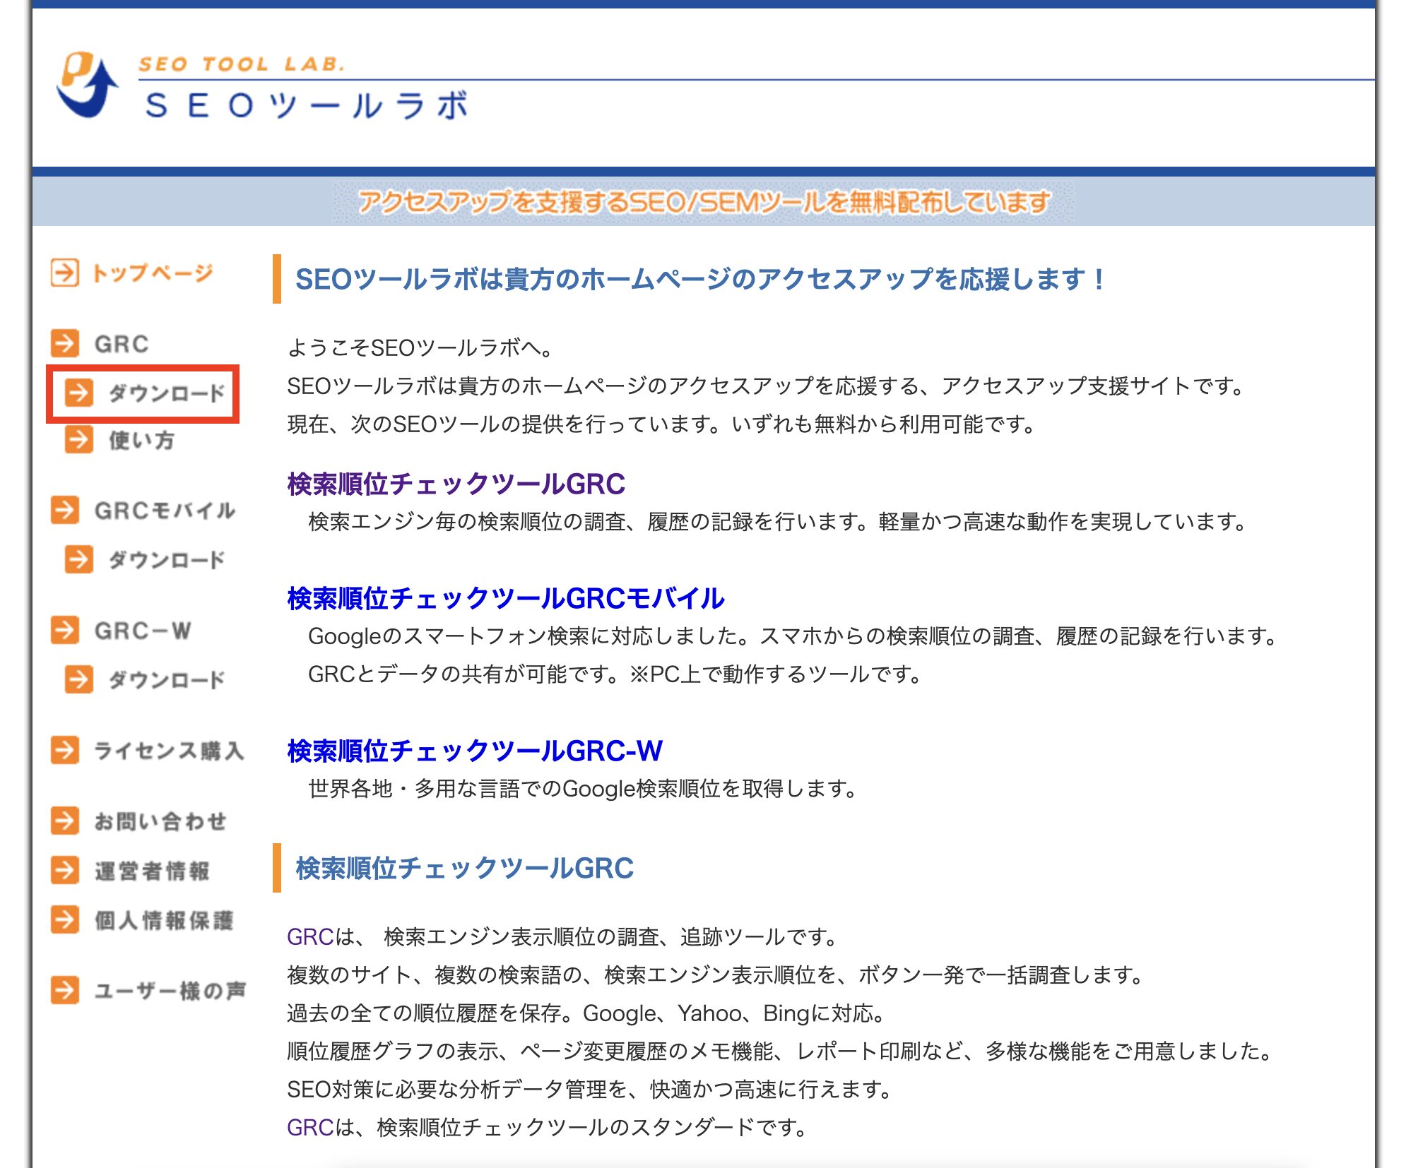This screenshot has width=1406, height=1168.
Task: Open 使い方 in the sidebar
Action: [x=141, y=440]
